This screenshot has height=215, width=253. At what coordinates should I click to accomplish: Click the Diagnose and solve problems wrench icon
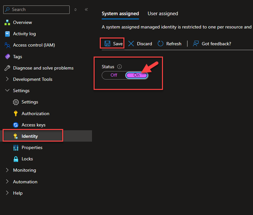(7, 68)
